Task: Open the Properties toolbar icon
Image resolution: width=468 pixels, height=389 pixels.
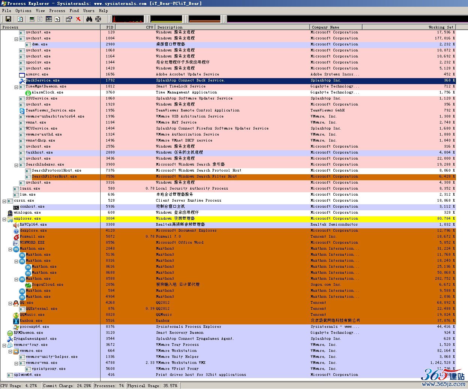Action: 69,19
